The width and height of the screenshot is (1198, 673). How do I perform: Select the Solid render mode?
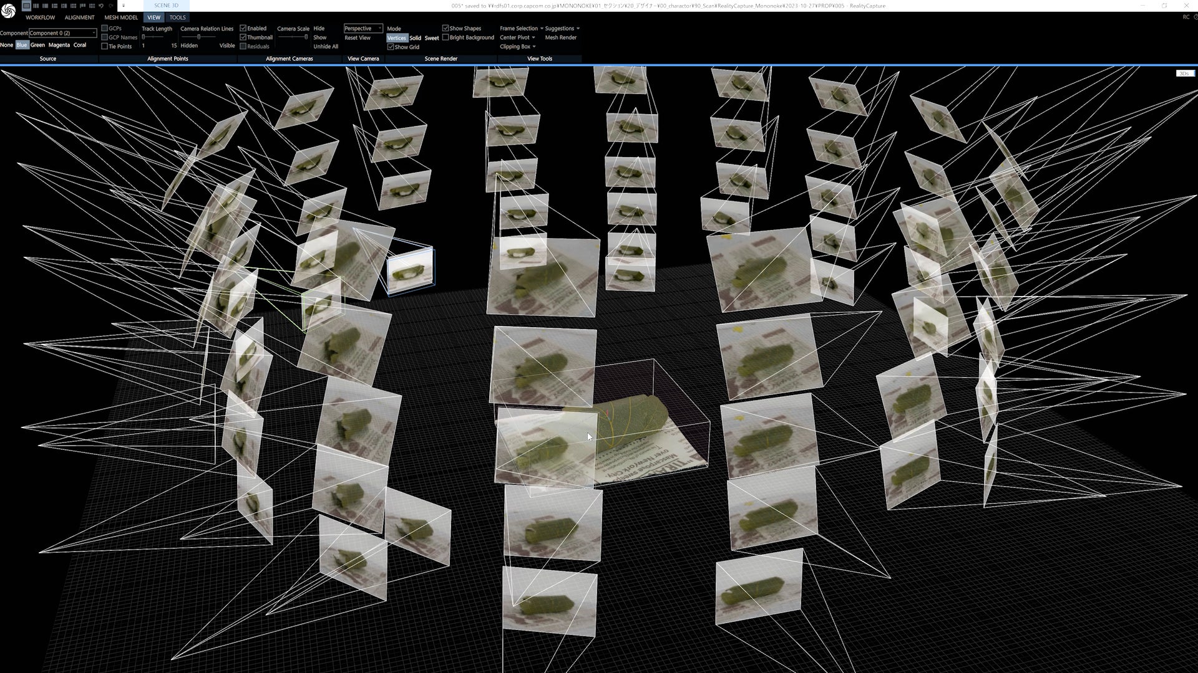pyautogui.click(x=415, y=38)
